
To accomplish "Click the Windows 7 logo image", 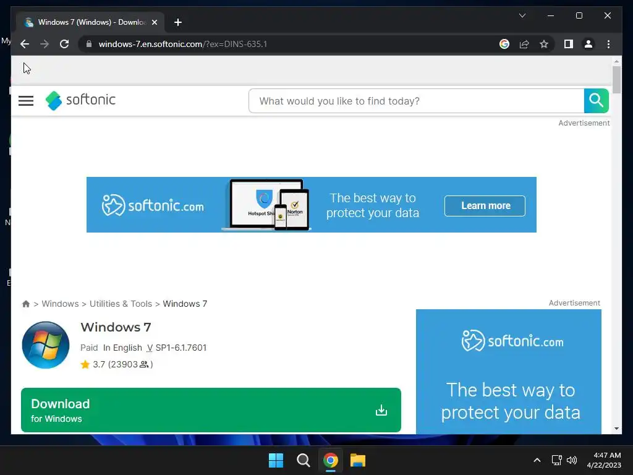I will pyautogui.click(x=46, y=345).
